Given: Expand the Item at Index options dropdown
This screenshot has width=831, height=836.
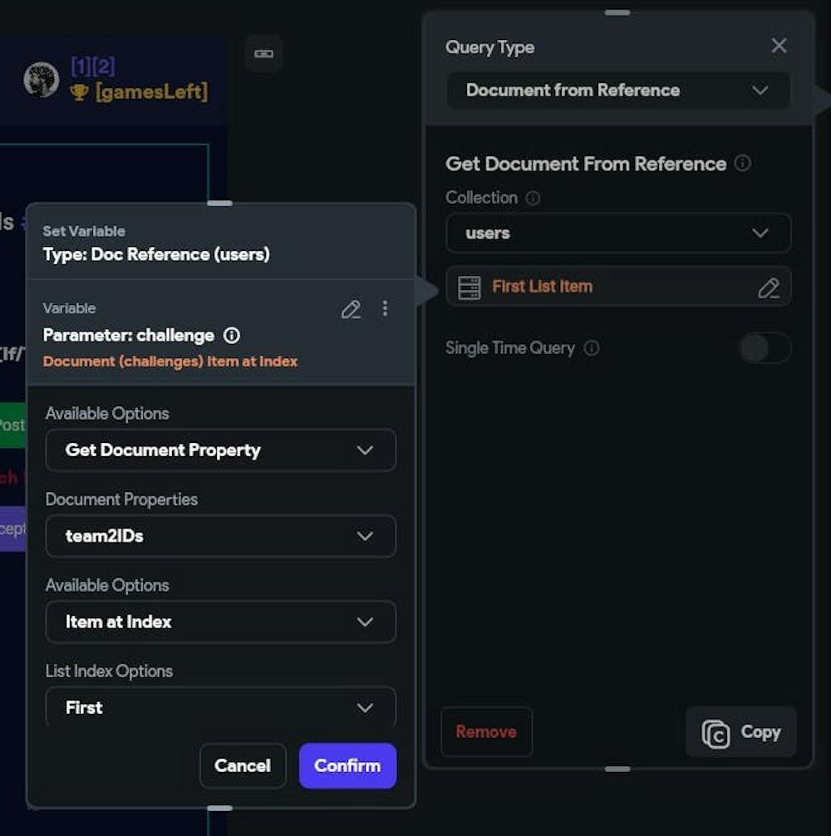Looking at the screenshot, I should (x=221, y=622).
